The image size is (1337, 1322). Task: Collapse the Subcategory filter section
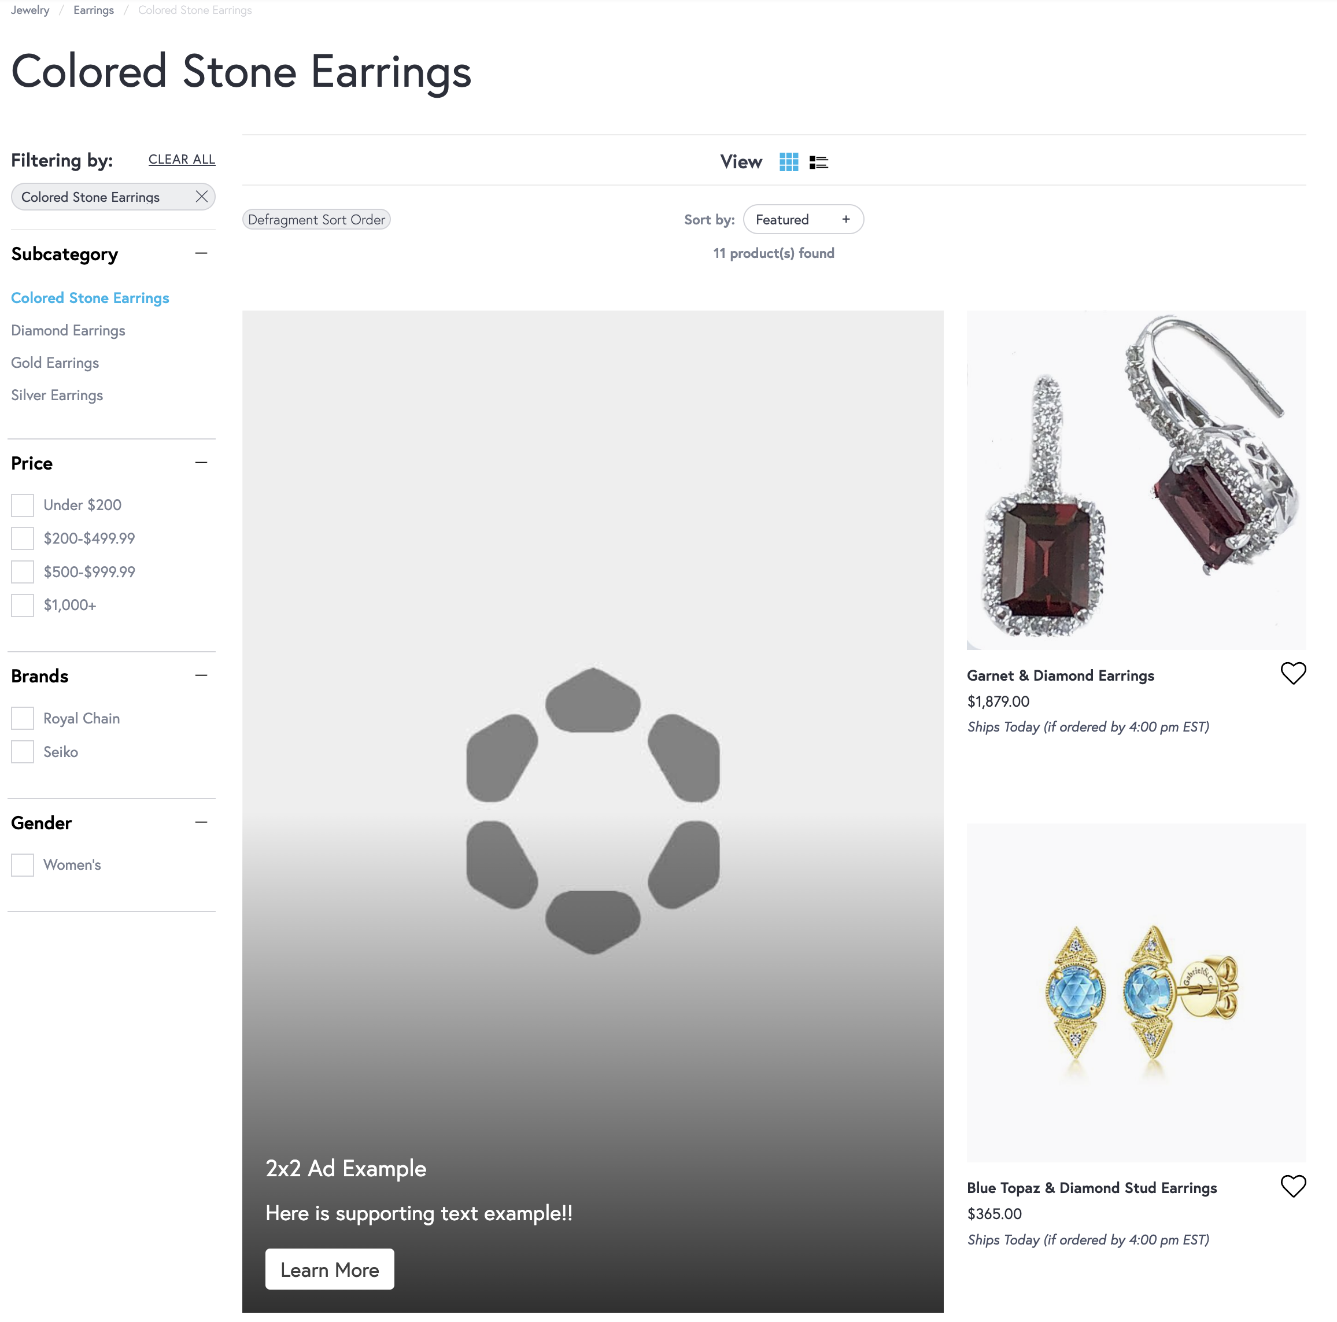click(x=201, y=253)
